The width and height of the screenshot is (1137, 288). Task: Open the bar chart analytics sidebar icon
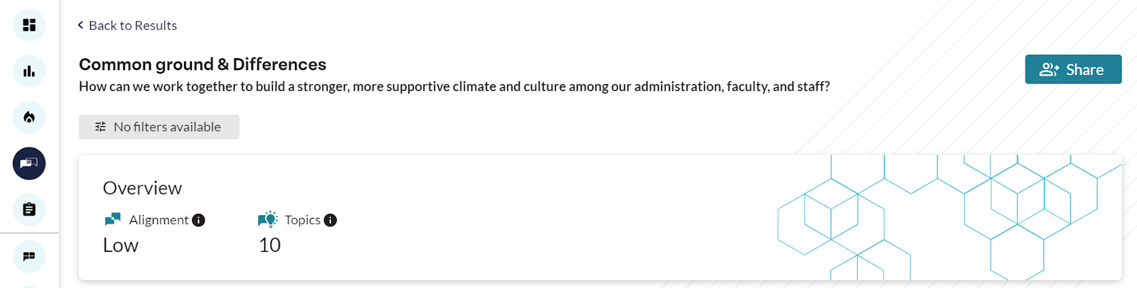(x=29, y=71)
